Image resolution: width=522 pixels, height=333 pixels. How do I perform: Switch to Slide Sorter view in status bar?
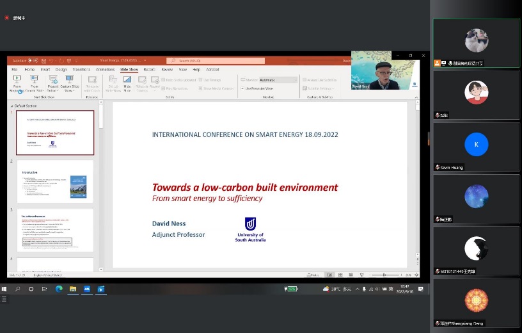[339, 275]
